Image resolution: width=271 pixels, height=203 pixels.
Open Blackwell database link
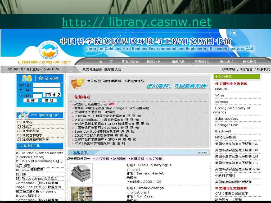click(223, 131)
